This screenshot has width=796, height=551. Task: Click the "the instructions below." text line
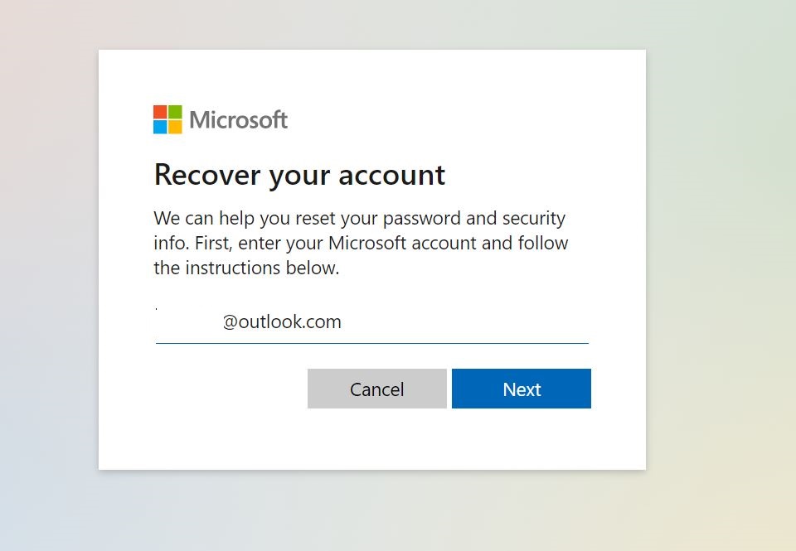(246, 268)
